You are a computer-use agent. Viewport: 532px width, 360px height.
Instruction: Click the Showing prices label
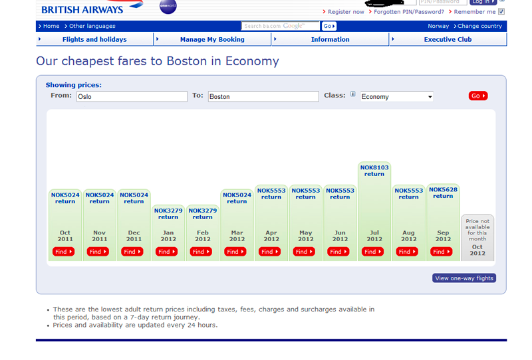[74, 85]
